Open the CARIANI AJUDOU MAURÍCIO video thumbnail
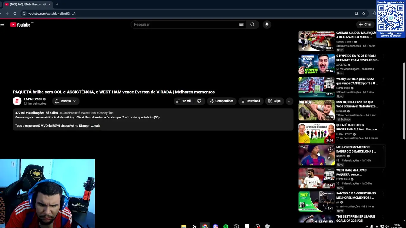The width and height of the screenshot is (406, 228). (x=316, y=41)
